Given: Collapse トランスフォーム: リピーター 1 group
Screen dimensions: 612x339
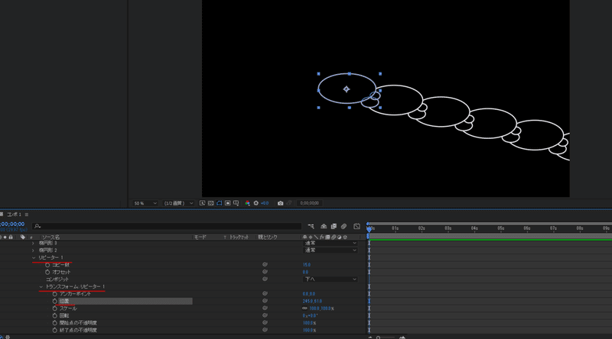Looking at the screenshot, I should point(41,287).
